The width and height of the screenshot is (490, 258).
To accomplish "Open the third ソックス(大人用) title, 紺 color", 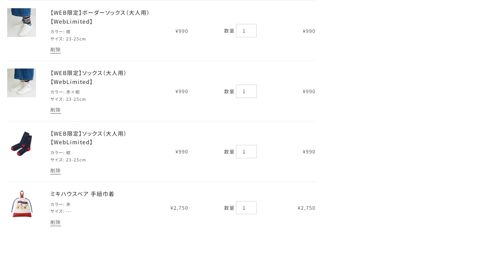I will (x=88, y=138).
